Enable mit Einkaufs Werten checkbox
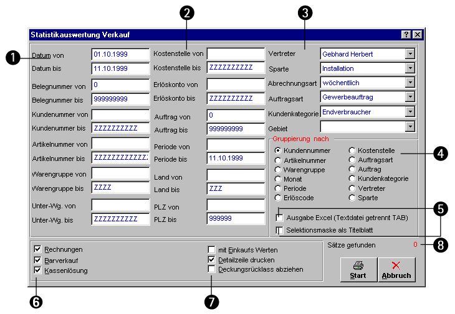This screenshot has width=455, height=314. pyautogui.click(x=211, y=249)
